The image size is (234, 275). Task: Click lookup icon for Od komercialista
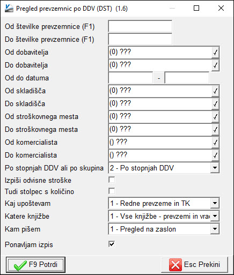coord(215,143)
